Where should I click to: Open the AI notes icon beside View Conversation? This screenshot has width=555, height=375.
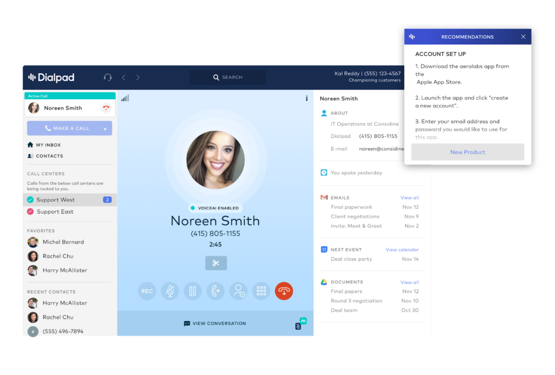[x=301, y=323]
